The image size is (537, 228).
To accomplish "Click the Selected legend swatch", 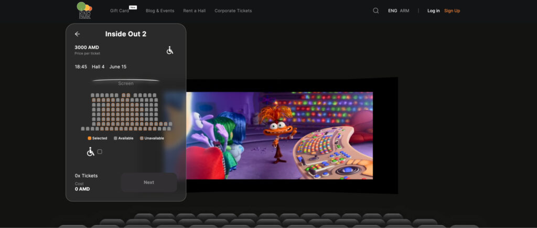I will tap(90, 138).
